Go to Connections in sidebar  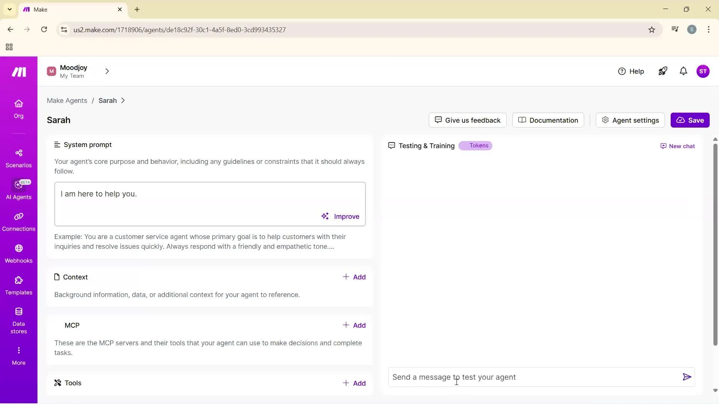coord(19,222)
